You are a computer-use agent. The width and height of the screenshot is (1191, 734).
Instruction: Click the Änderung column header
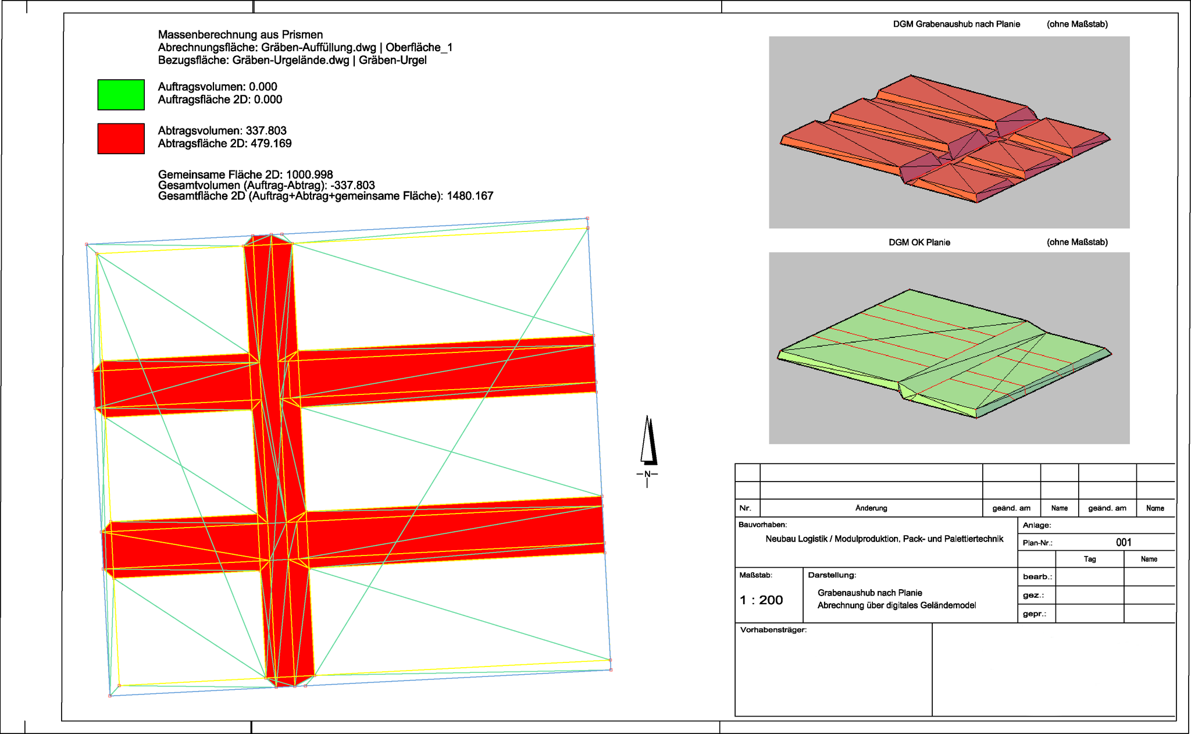click(871, 508)
